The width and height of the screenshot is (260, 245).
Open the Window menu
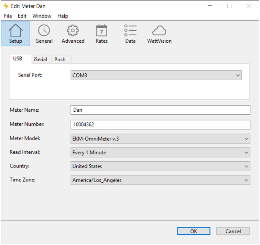click(x=42, y=16)
